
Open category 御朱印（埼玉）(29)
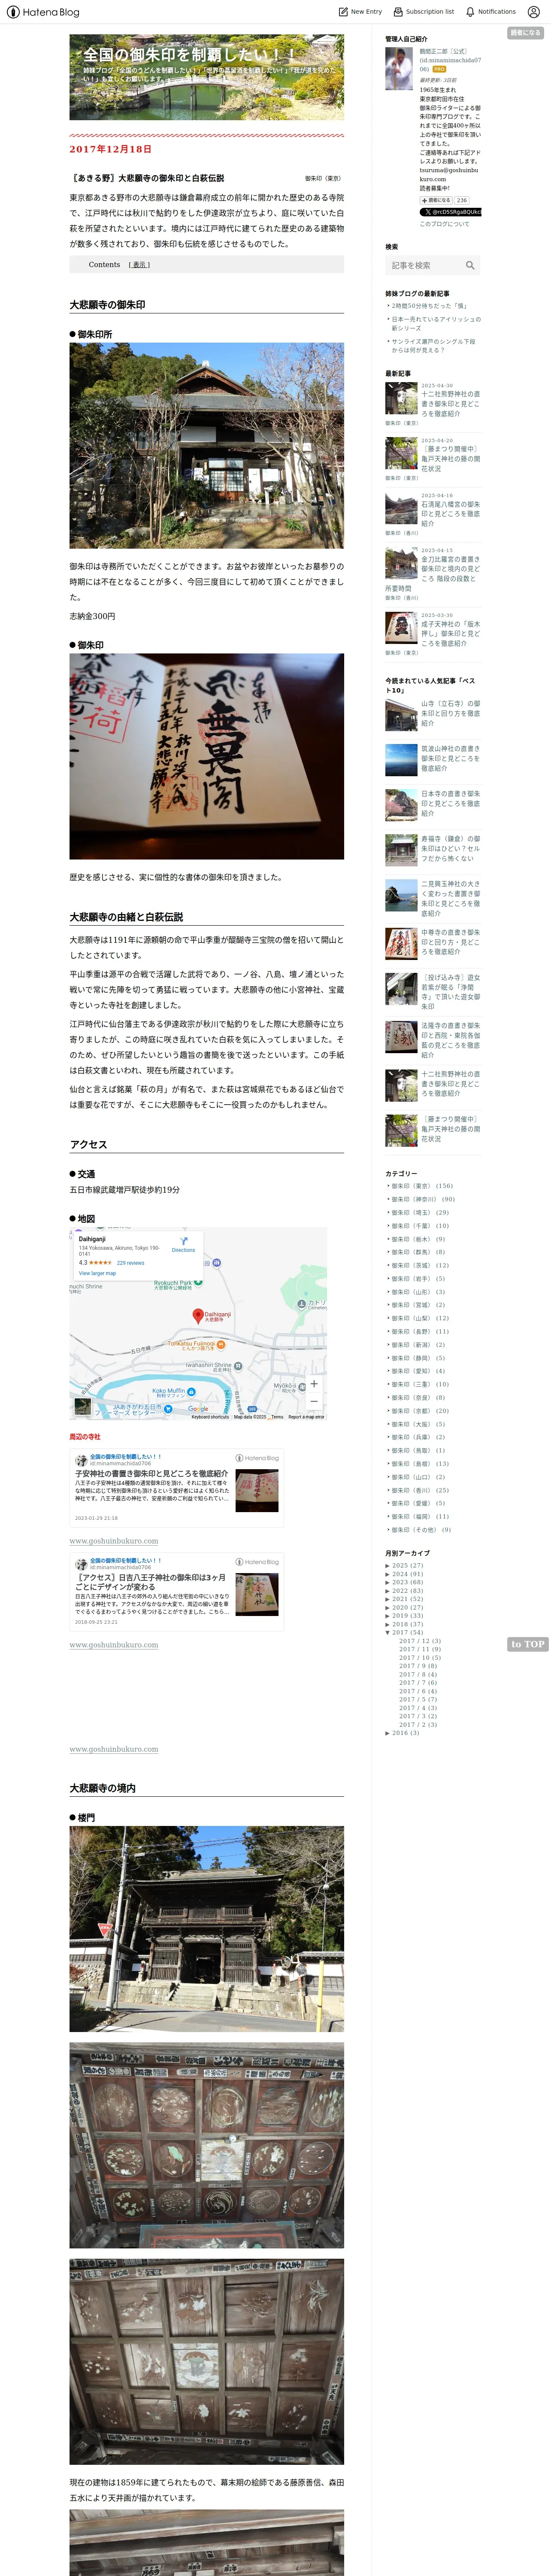pyautogui.click(x=420, y=1212)
